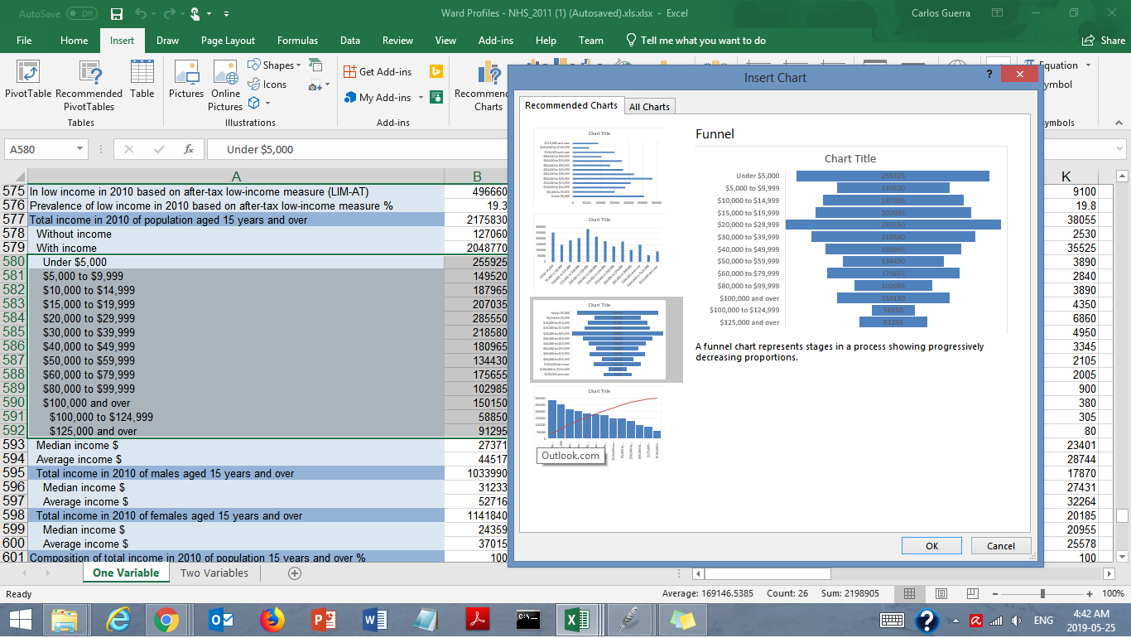Open the Icons gallery
This screenshot has height=638, width=1131.
click(271, 84)
